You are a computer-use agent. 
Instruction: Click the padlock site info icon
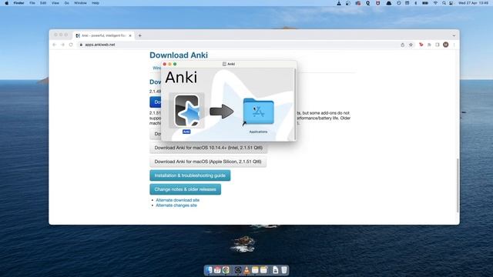[81, 45]
